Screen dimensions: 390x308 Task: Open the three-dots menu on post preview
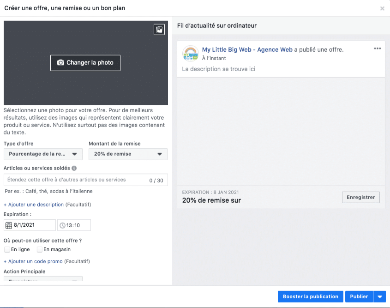click(x=378, y=48)
